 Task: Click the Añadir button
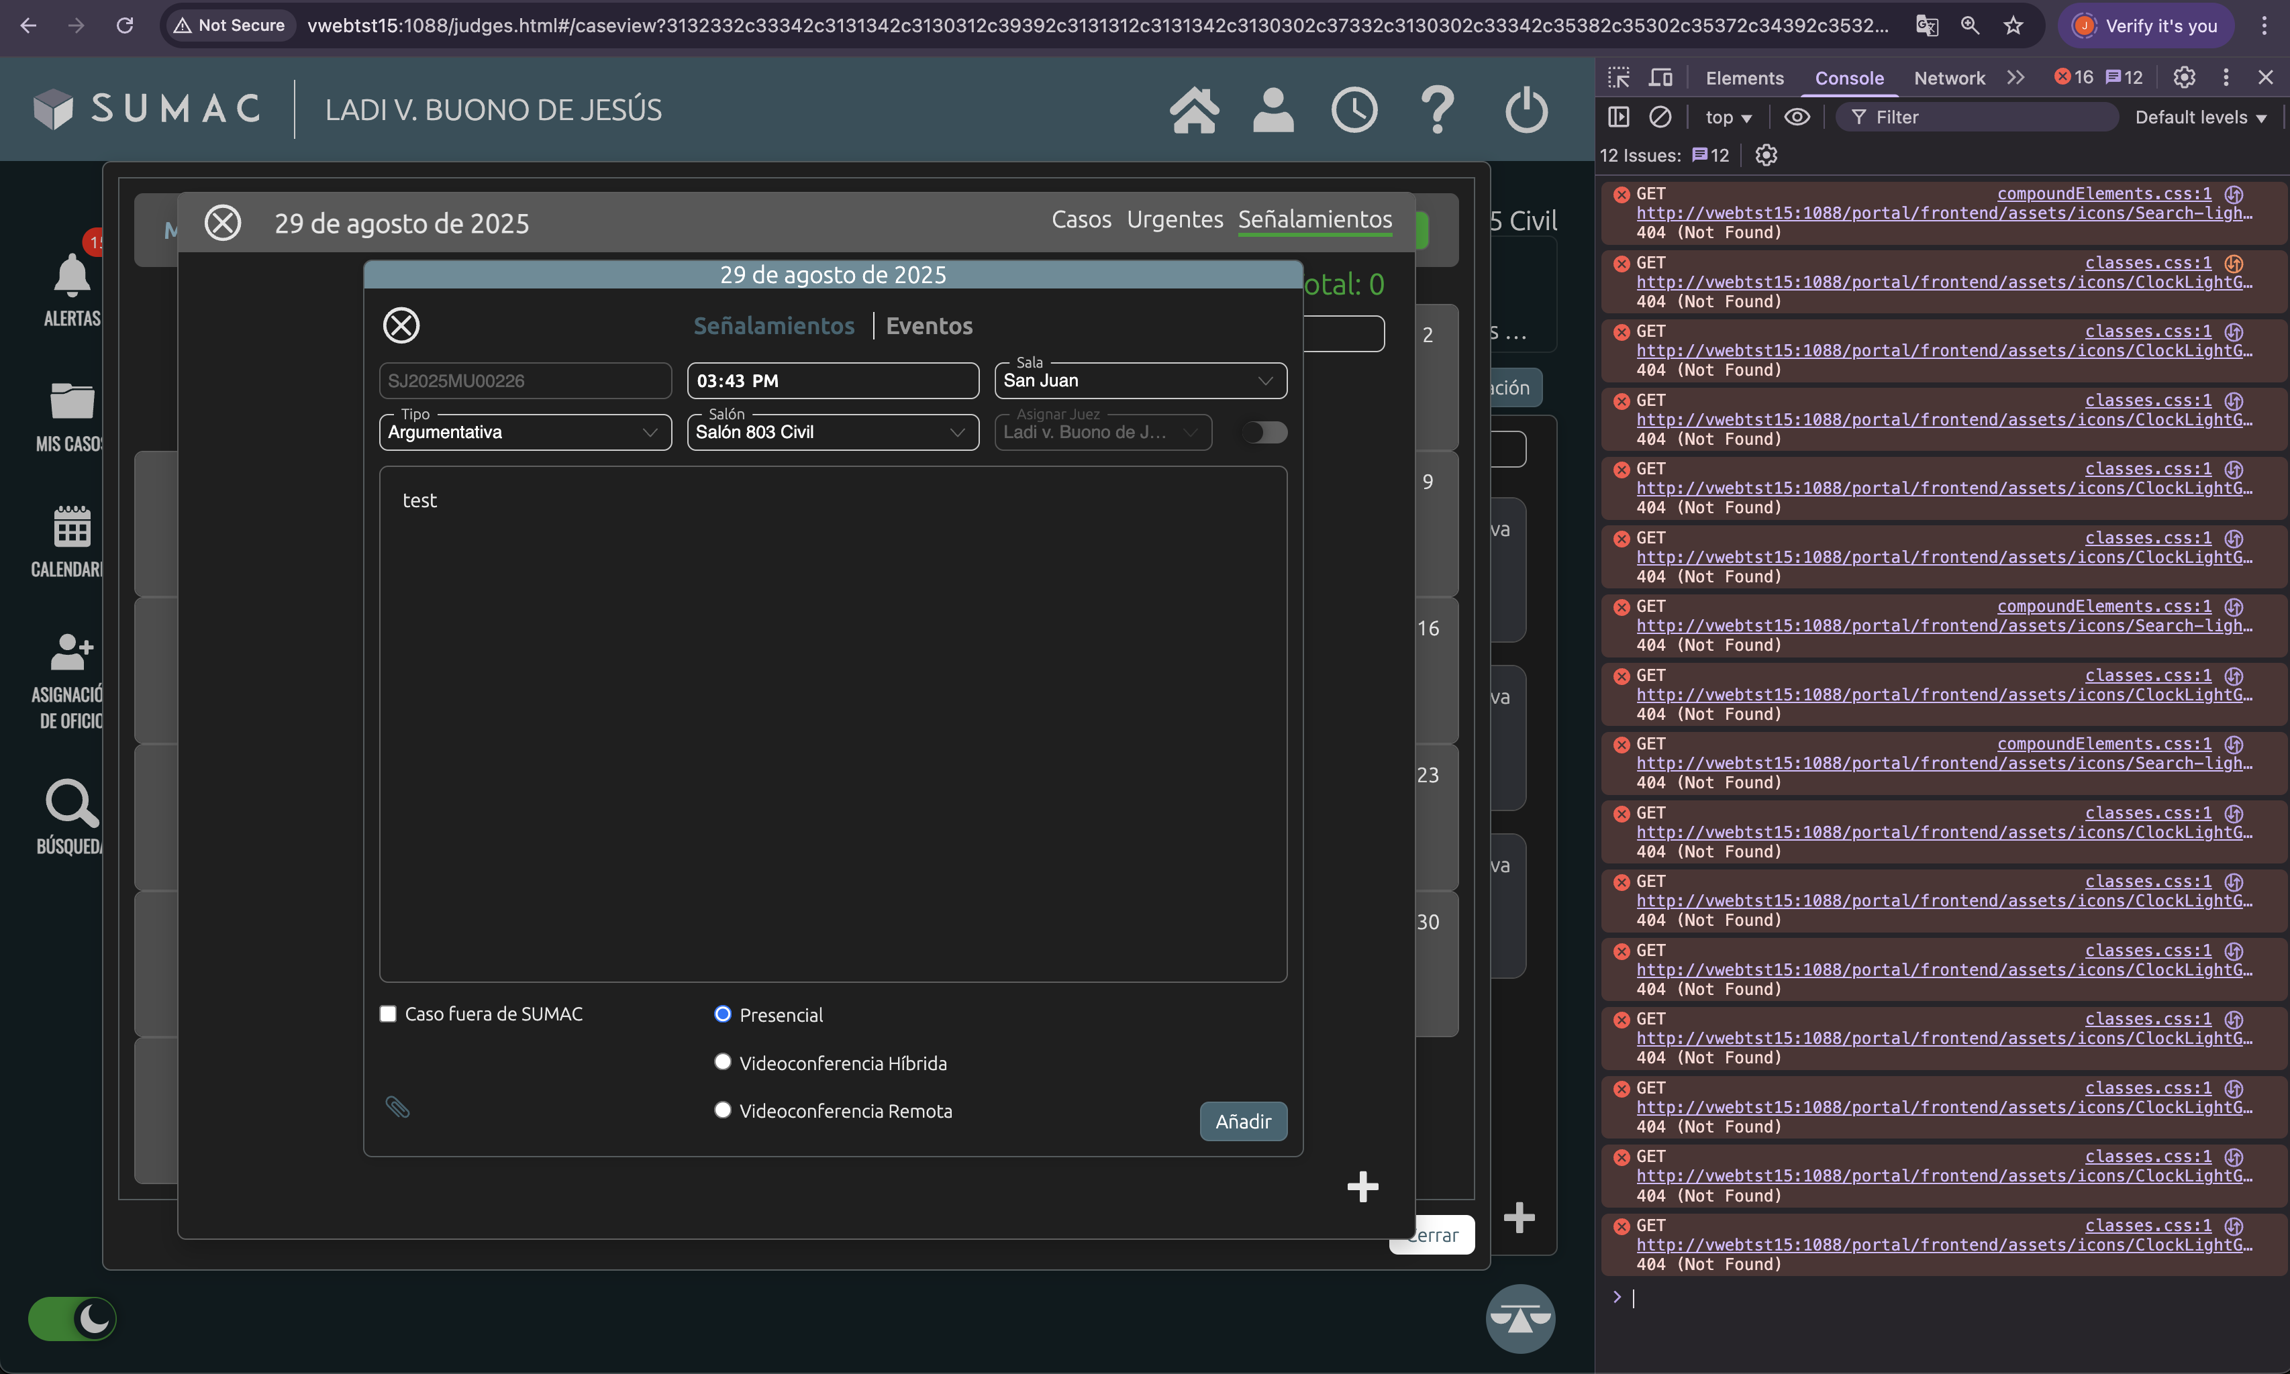tap(1243, 1121)
